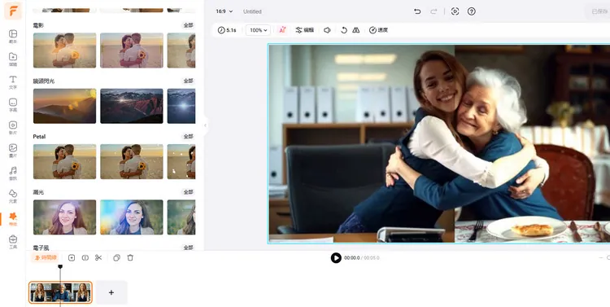The height and width of the screenshot is (307, 610).
Task: Open the music panel in the sidebar
Action: 13,173
